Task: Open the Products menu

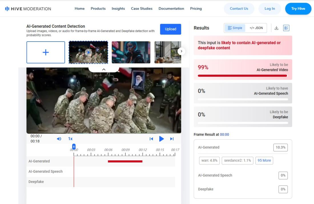Action: point(98,9)
